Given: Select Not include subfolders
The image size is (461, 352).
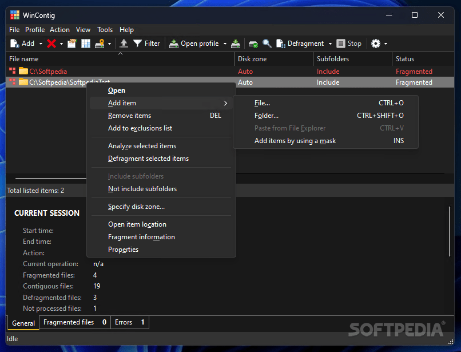Looking at the screenshot, I should (x=161, y=189).
